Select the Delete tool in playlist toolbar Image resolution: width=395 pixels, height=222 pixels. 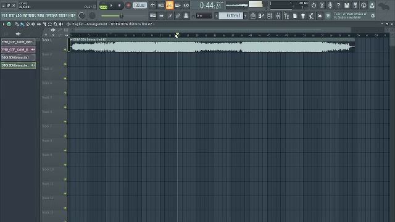pos(28,24)
